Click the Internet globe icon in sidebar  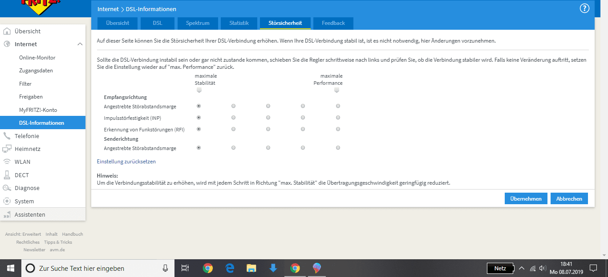(x=7, y=44)
